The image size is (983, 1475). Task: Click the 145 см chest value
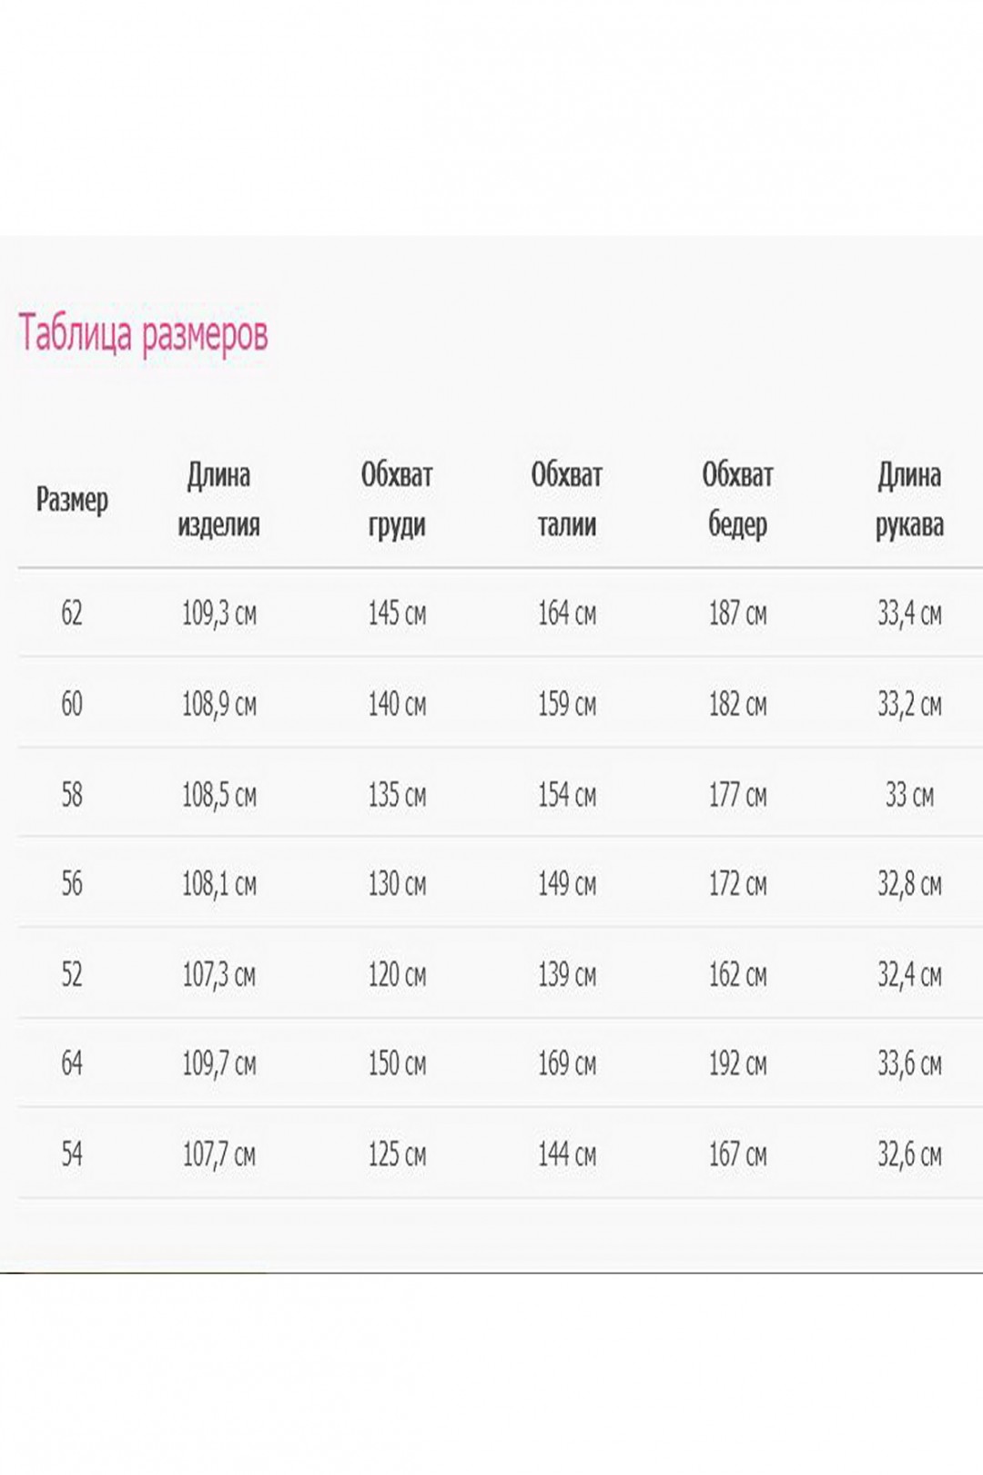[397, 613]
